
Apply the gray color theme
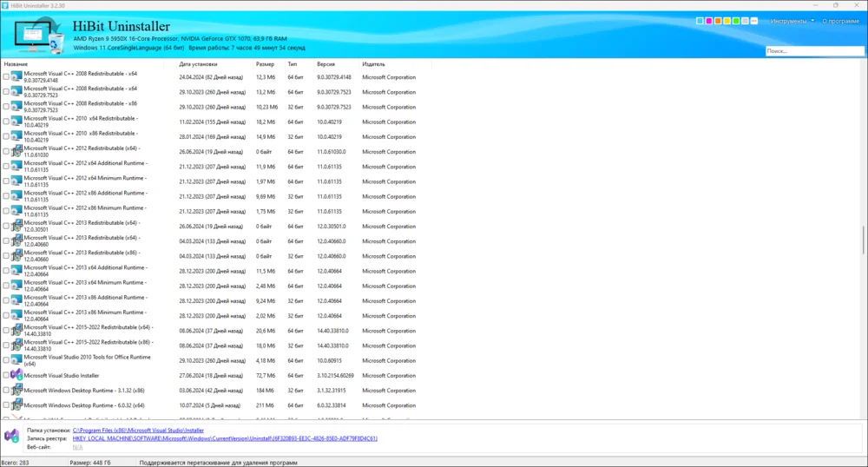(745, 21)
